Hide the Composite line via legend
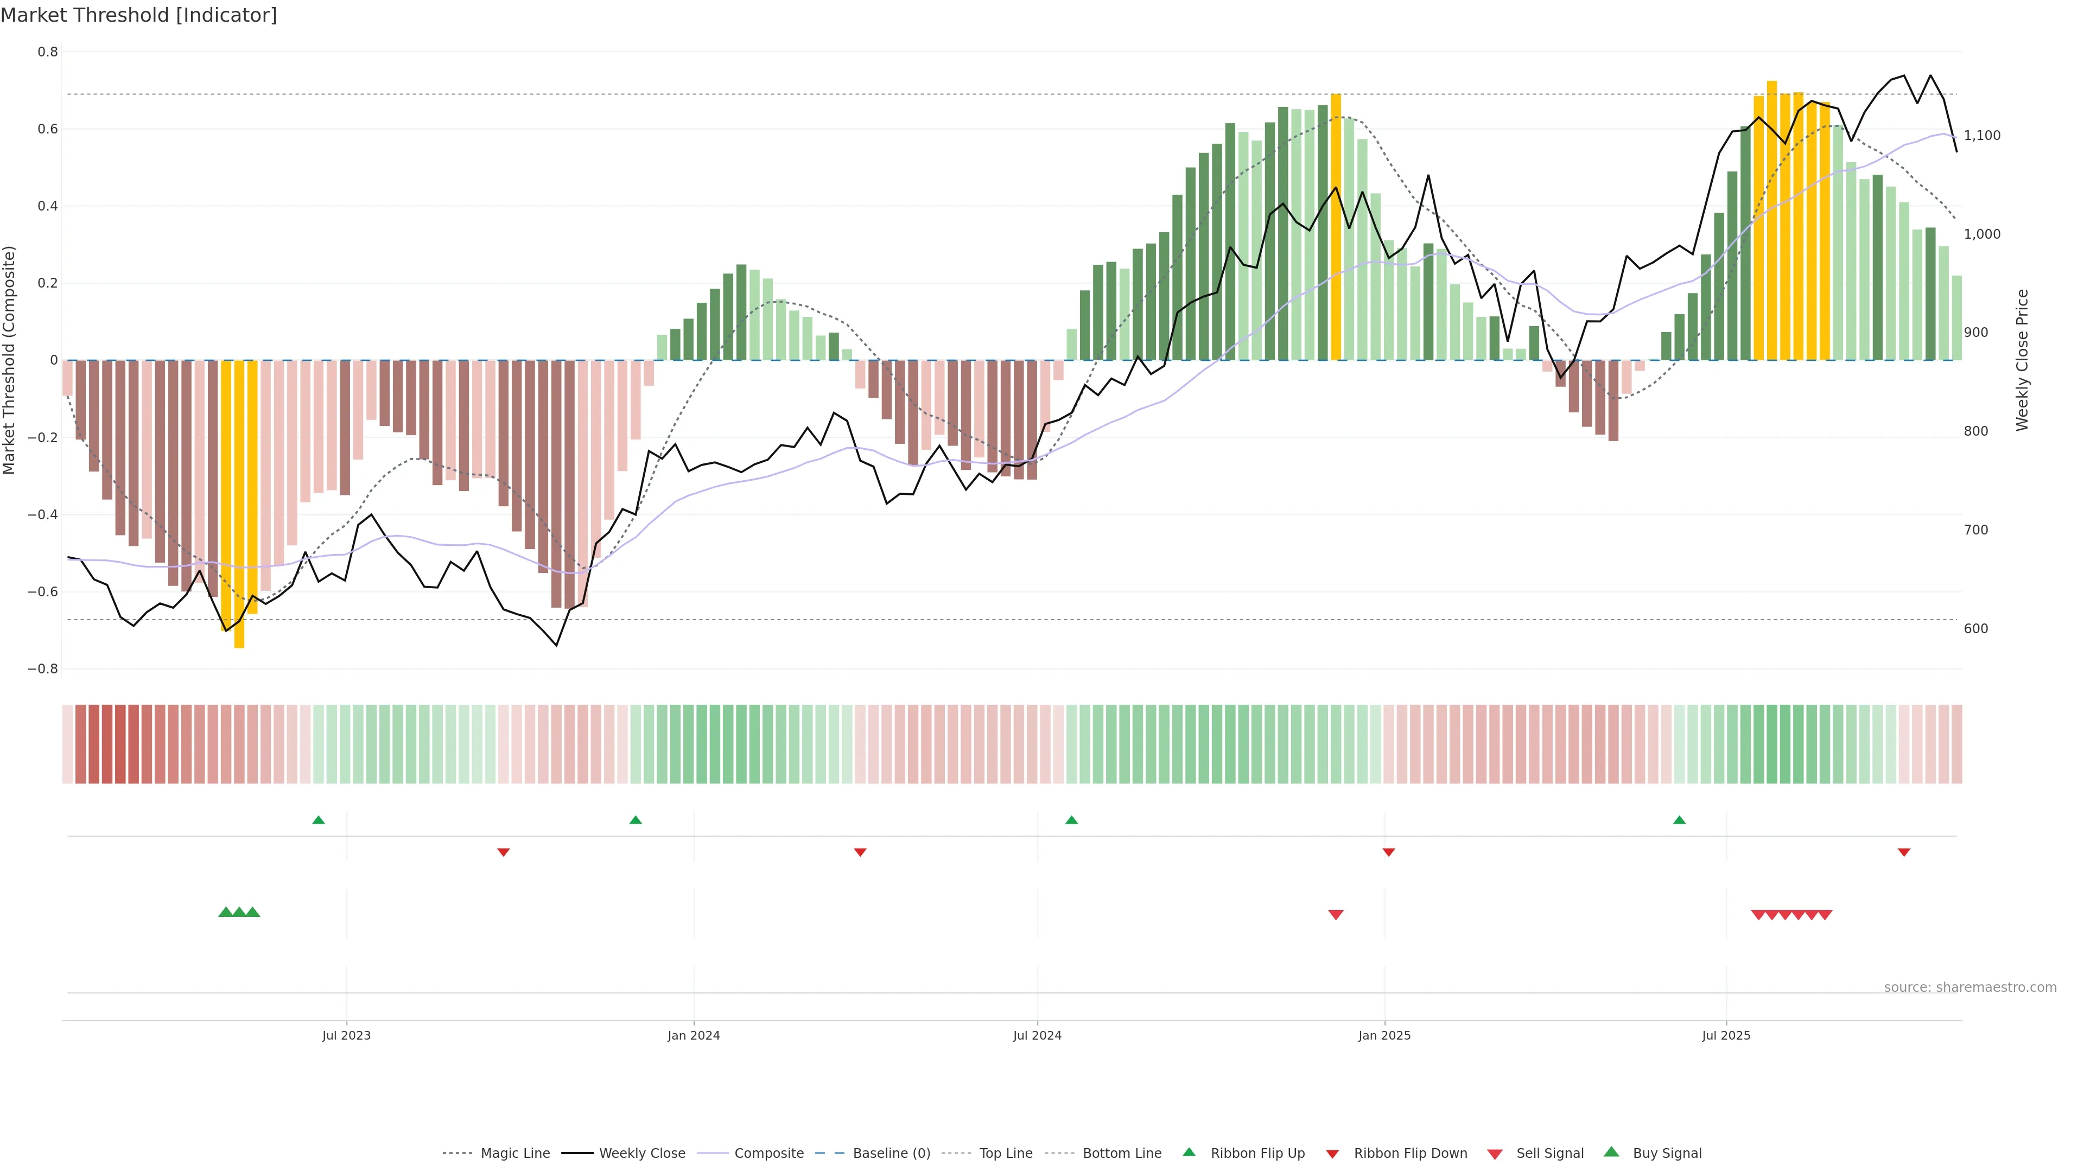Screen dimensions: 2084x1172 coord(768,1154)
